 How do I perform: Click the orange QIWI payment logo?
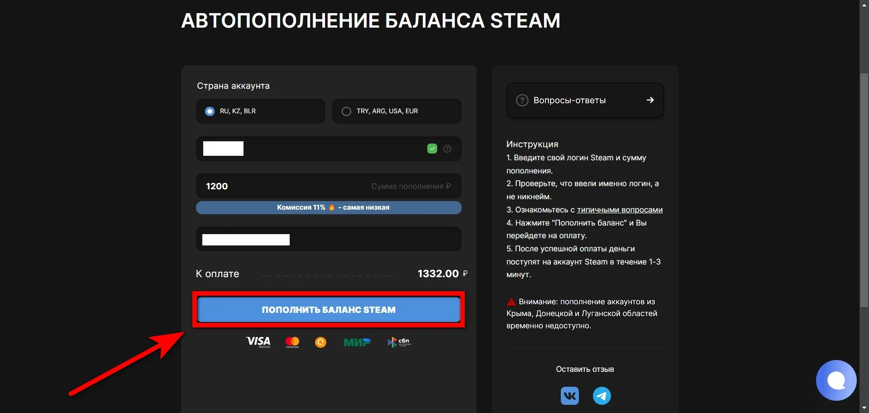click(320, 342)
